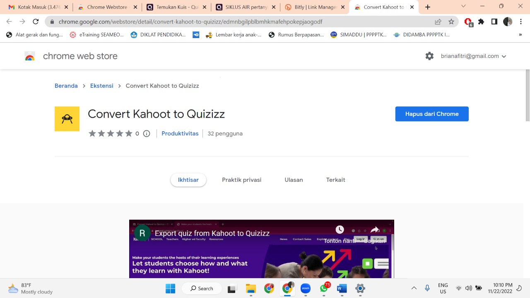This screenshot has width=530, height=298.
Task: Click the Hapus dari Chrome button
Action: tap(432, 114)
